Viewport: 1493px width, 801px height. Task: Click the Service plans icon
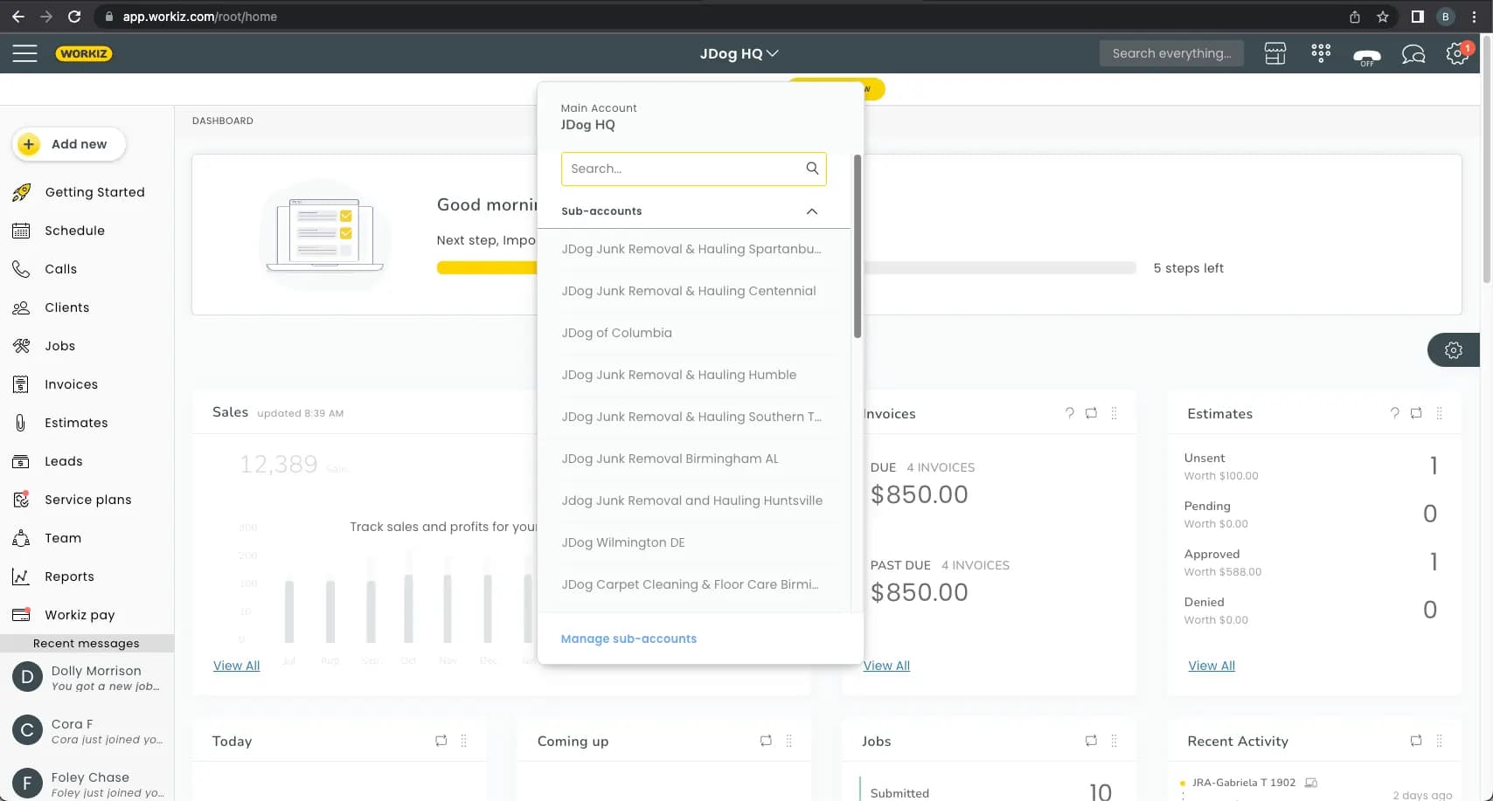coord(21,500)
